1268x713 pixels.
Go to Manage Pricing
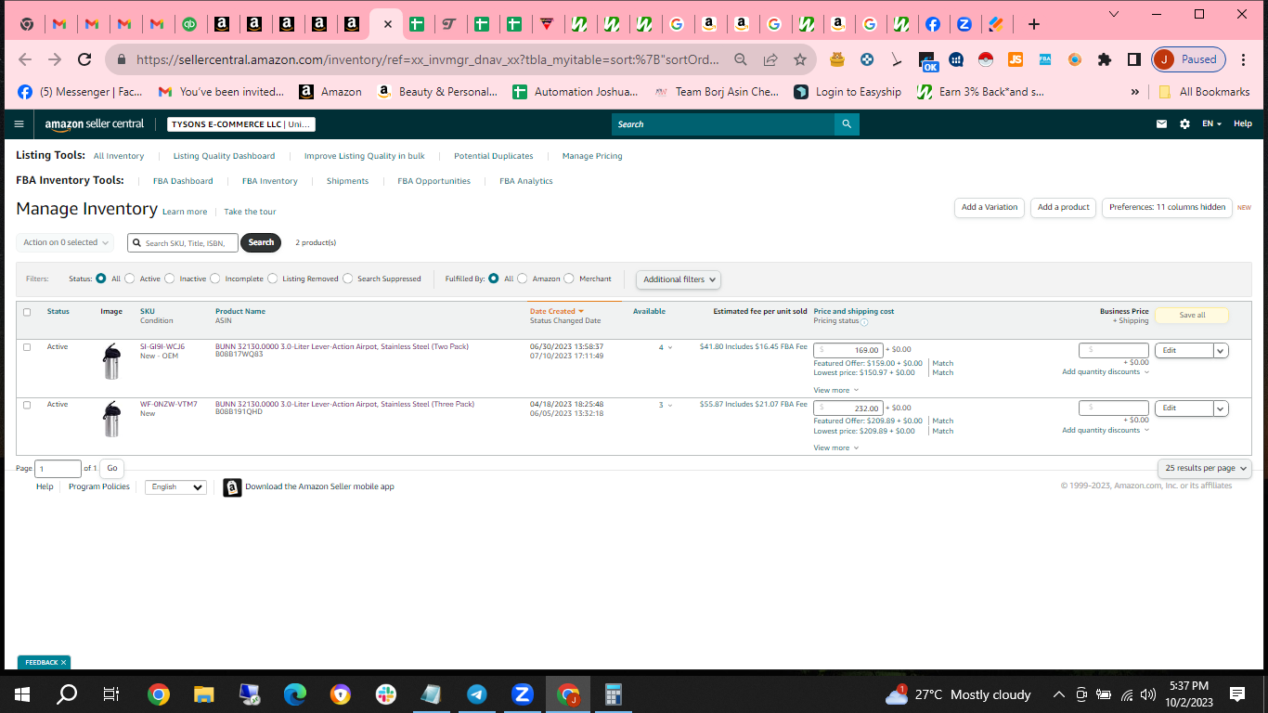pos(592,156)
